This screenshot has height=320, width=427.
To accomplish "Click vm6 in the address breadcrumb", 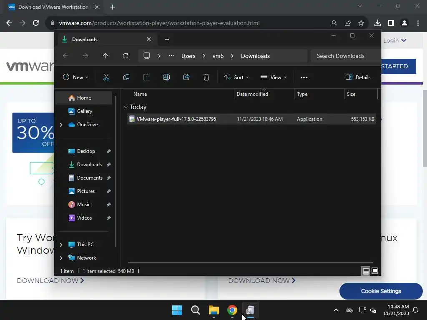I will (x=218, y=56).
